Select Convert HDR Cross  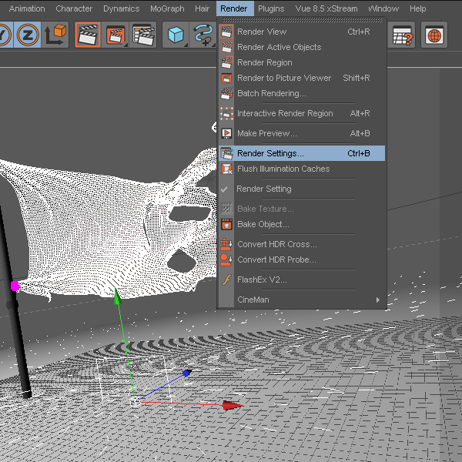[x=302, y=244]
